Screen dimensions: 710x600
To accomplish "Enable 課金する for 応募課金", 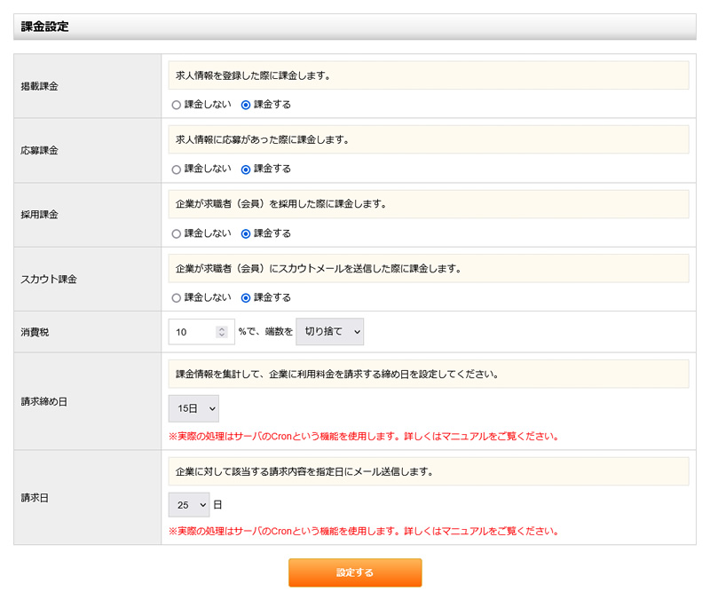I will (245, 169).
